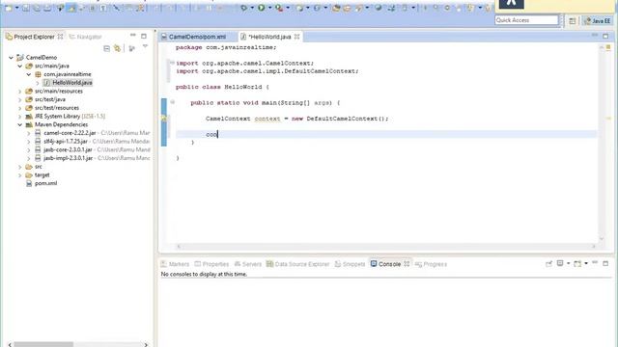Collapse the Maven Dependencies node
Image resolution: width=618 pixels, height=347 pixels.
(19, 124)
